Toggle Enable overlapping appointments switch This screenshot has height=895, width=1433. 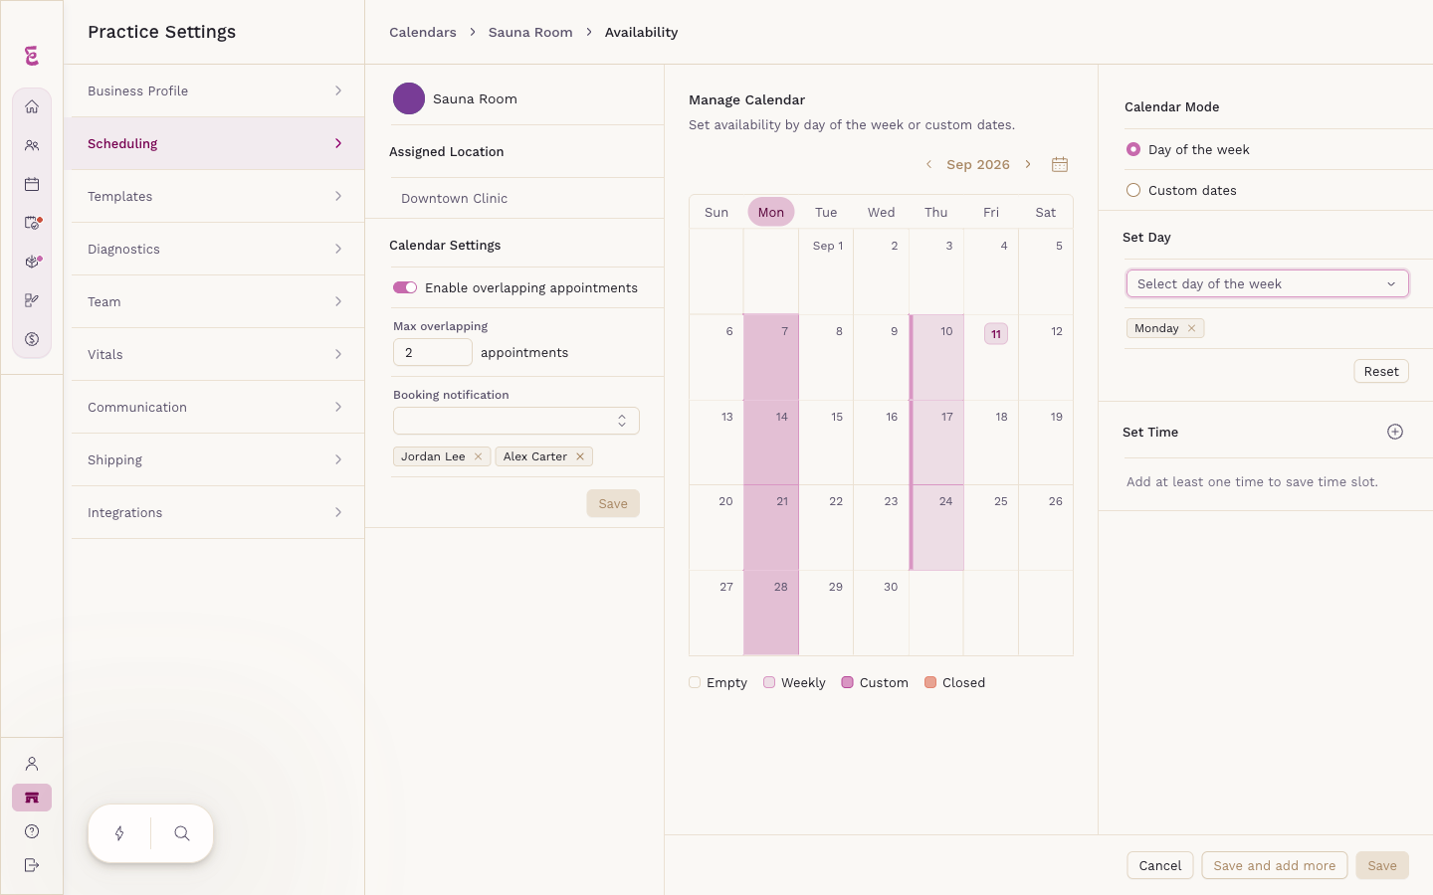(405, 287)
